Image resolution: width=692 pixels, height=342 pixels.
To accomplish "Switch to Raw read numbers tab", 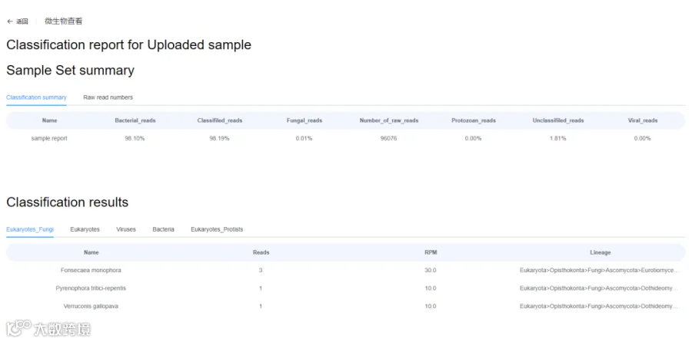I will click(x=108, y=97).
